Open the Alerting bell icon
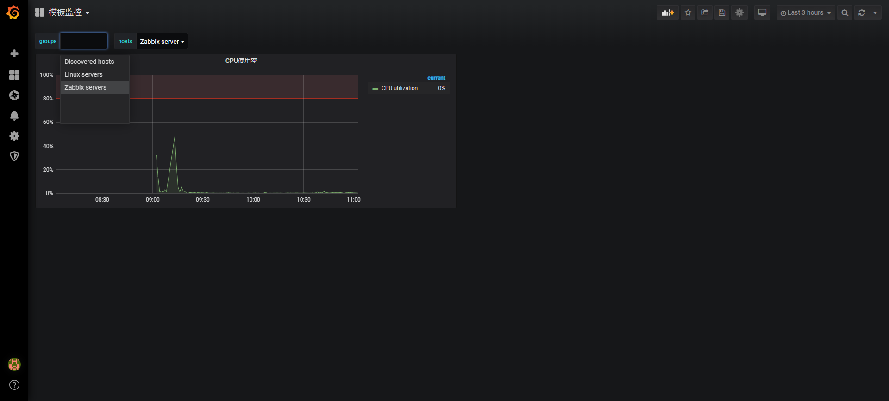 pyautogui.click(x=14, y=116)
